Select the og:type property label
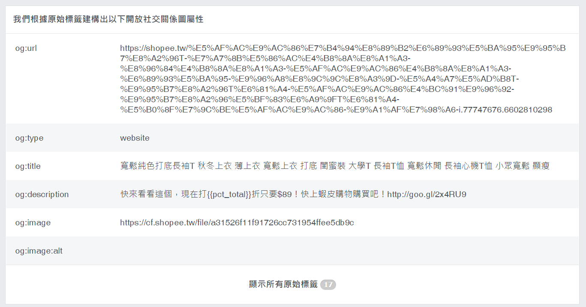The width and height of the screenshot is (586, 307). click(x=29, y=138)
